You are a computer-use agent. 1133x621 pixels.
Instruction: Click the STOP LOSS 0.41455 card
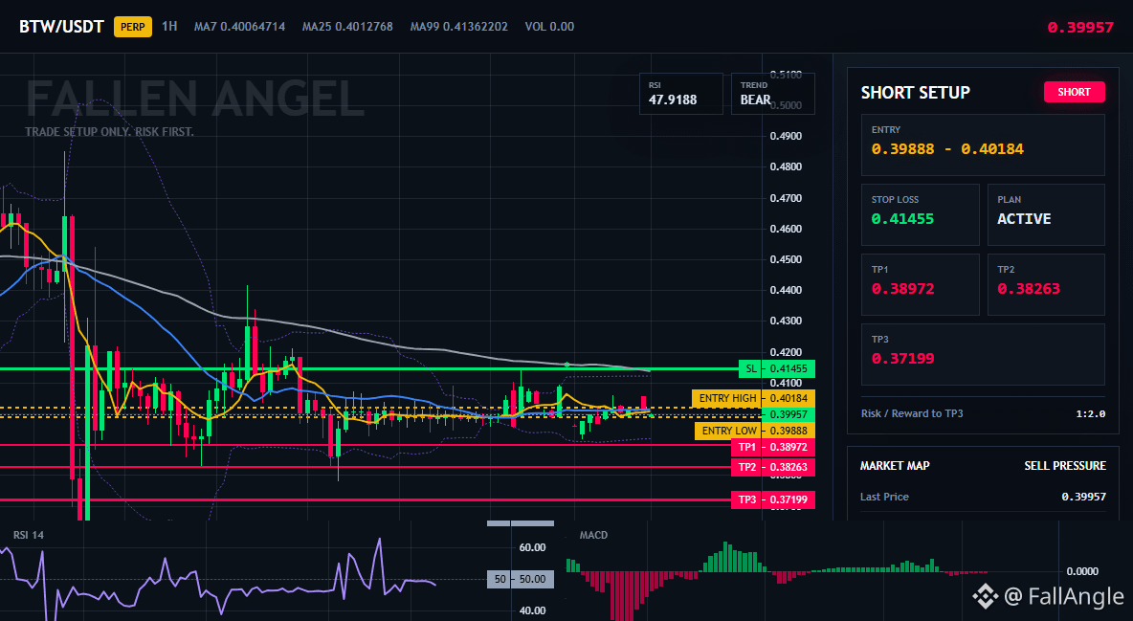[x=920, y=214]
